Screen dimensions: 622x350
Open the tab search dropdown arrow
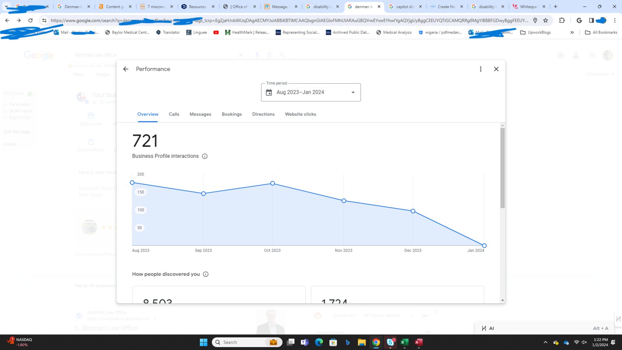(7, 7)
